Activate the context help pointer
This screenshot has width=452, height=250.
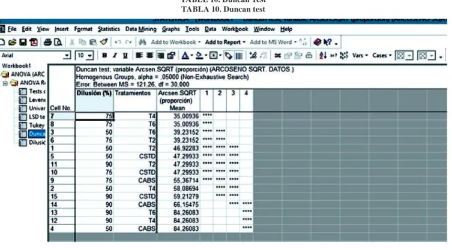tap(328, 43)
